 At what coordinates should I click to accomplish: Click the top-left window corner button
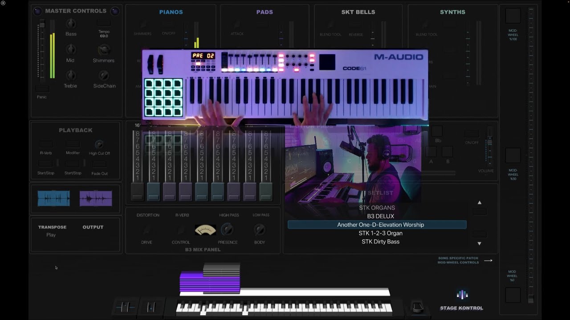click(3, 3)
